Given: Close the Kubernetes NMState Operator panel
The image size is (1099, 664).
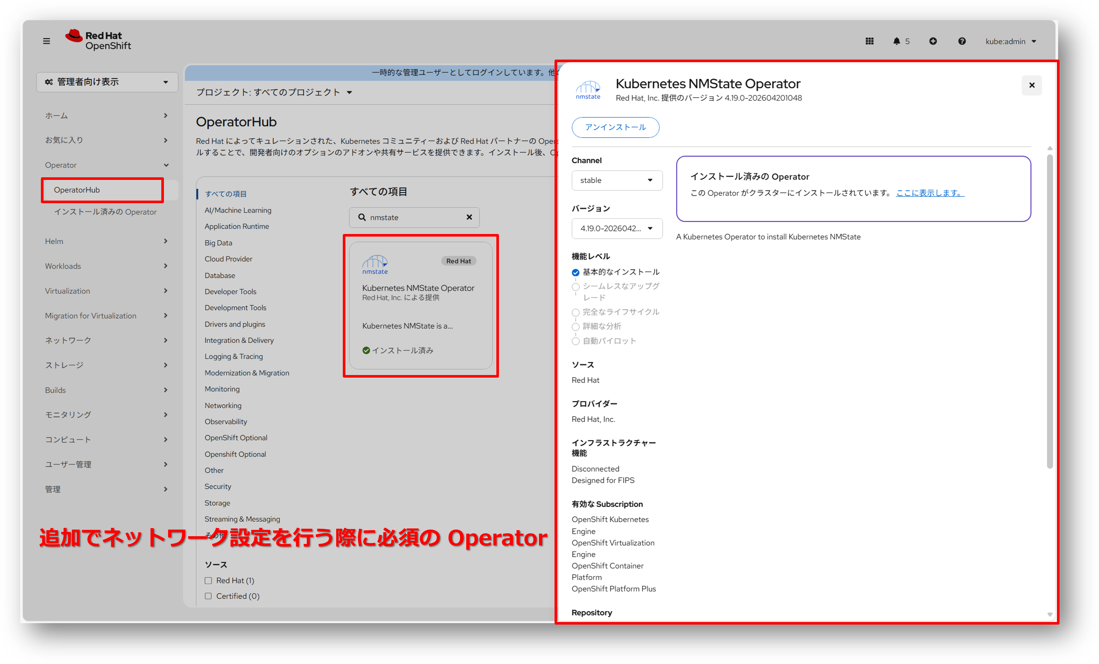Looking at the screenshot, I should coord(1032,85).
